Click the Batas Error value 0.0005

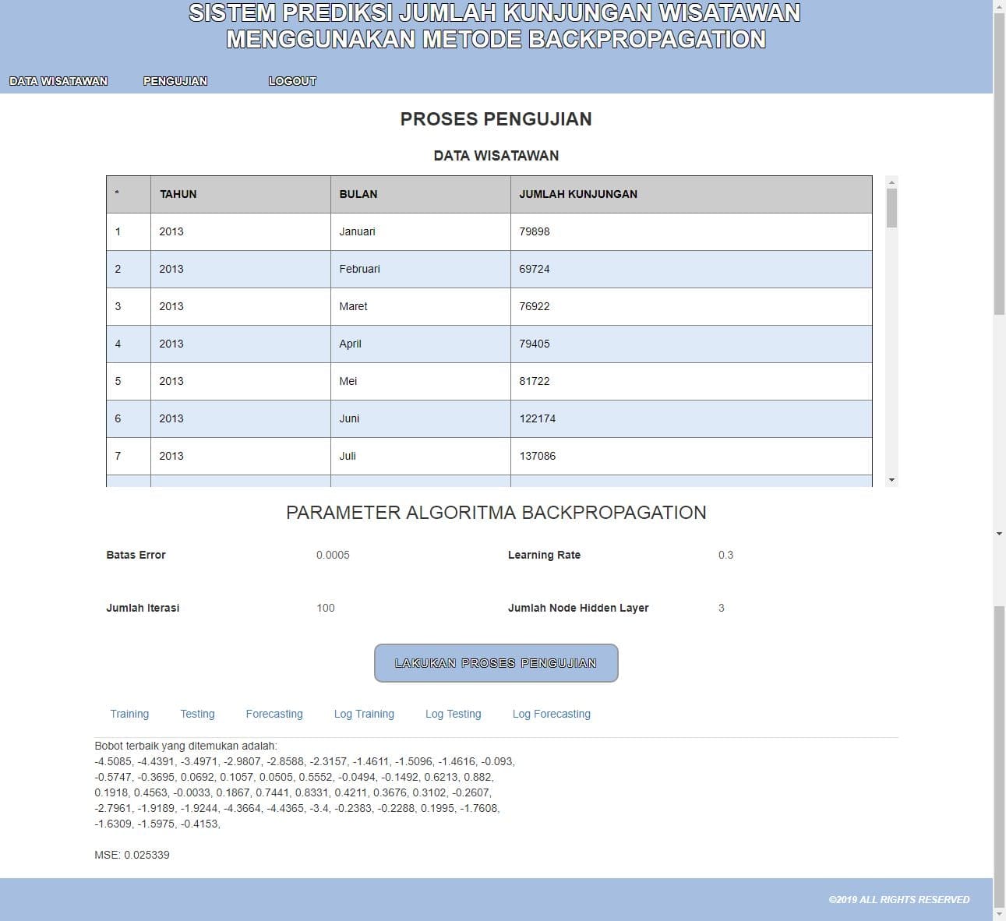pos(333,555)
